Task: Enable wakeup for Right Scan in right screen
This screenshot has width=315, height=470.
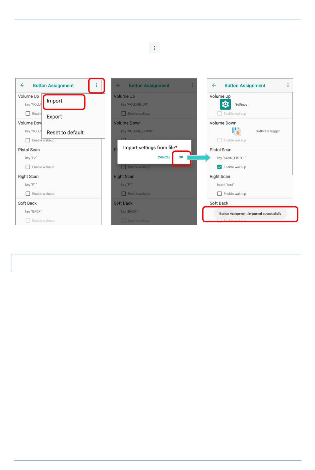Action: pos(220,194)
